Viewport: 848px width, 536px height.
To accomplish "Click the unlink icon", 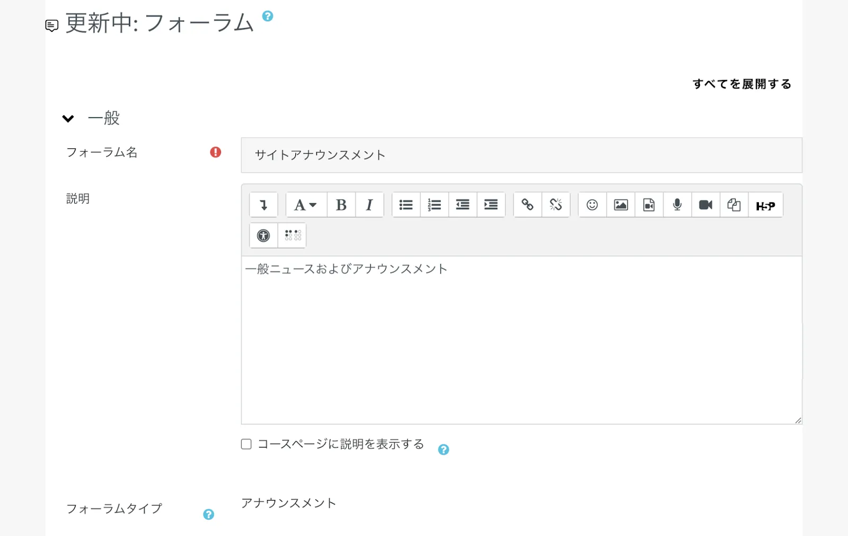I will [x=555, y=205].
